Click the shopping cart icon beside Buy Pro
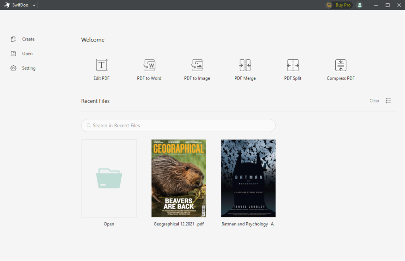 (x=329, y=5)
